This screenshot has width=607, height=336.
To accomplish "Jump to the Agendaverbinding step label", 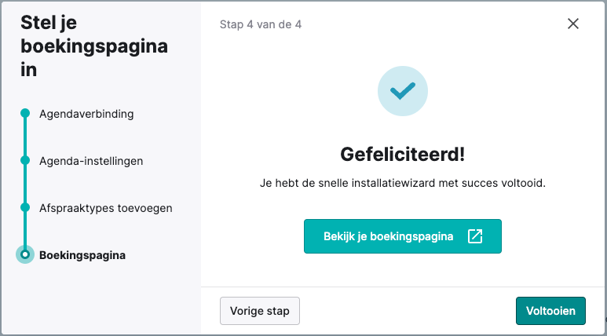I will point(86,114).
